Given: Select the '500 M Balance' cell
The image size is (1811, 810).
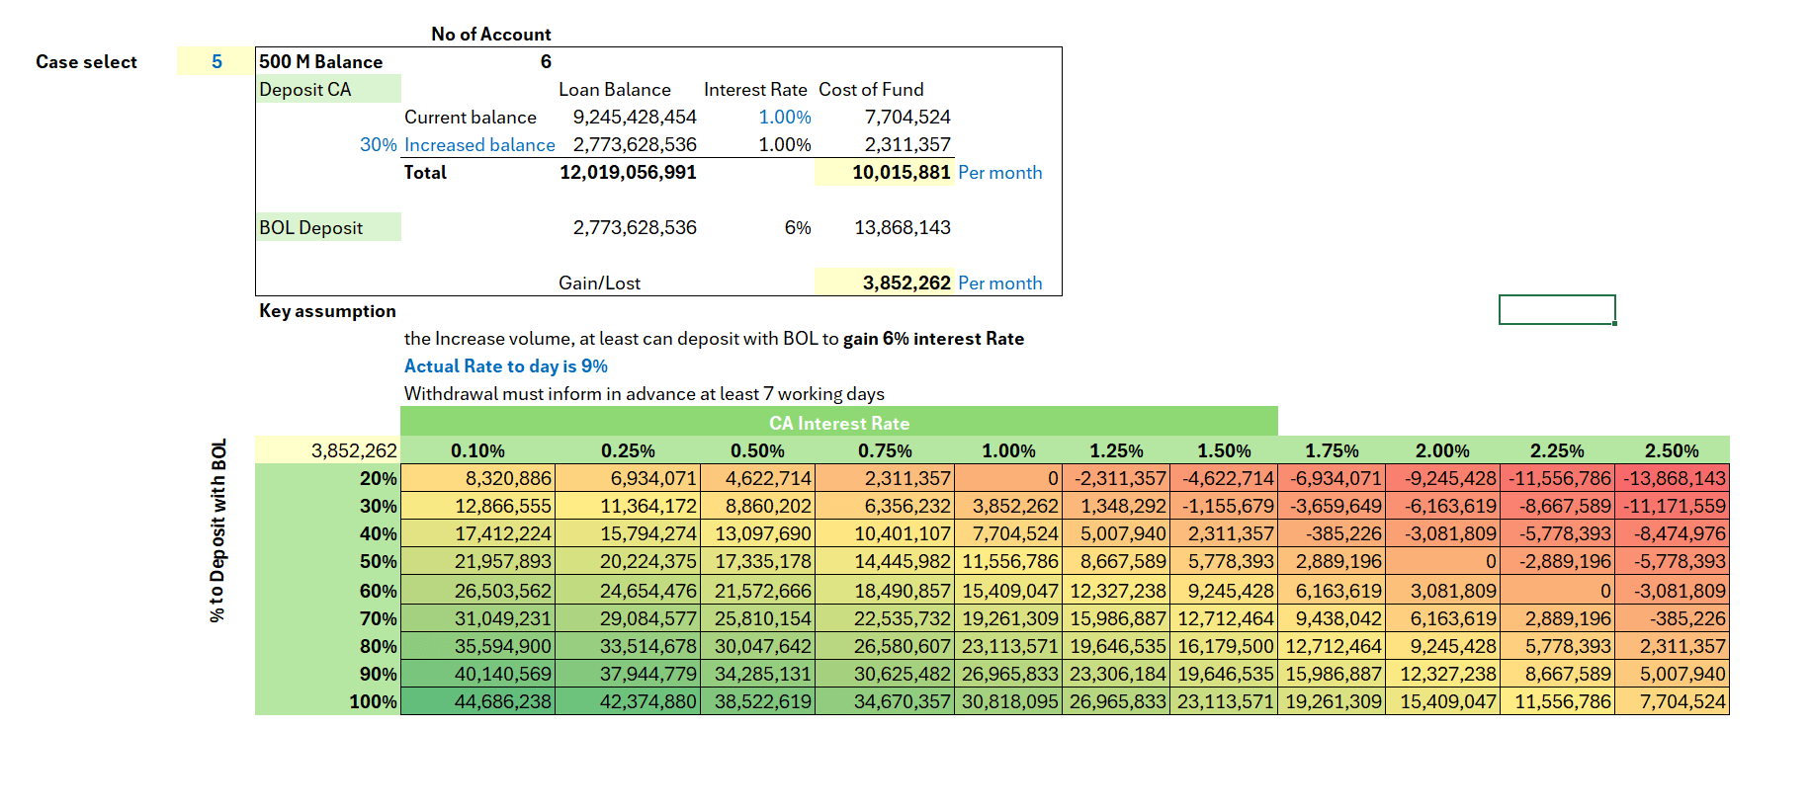Looking at the screenshot, I should (x=320, y=61).
